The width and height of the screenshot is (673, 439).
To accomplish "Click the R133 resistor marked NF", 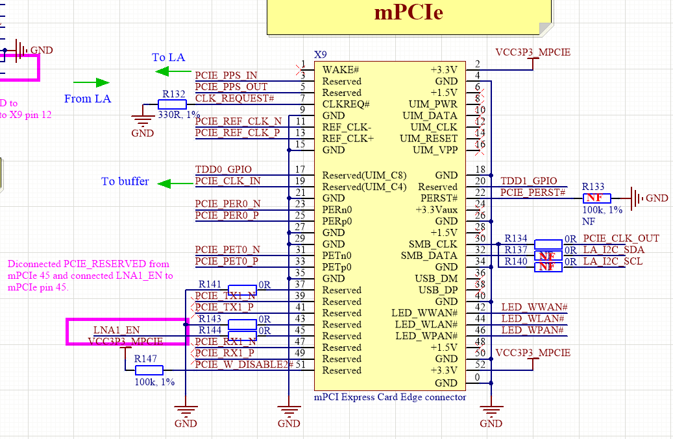I will coord(597,198).
